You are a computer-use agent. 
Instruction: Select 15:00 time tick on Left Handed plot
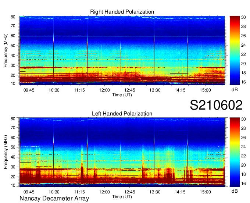(205, 192)
